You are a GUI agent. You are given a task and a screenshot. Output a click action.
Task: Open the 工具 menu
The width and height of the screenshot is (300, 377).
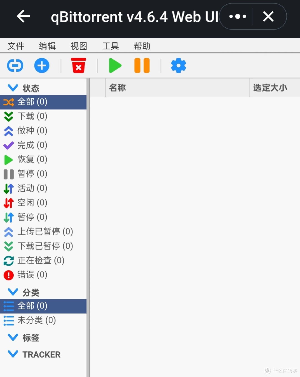[111, 46]
